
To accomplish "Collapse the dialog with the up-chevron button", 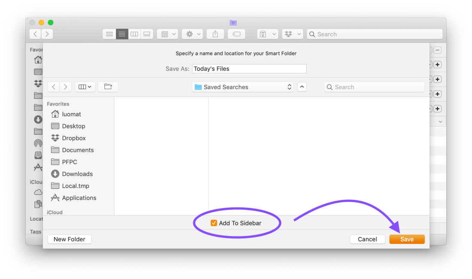I will pyautogui.click(x=302, y=87).
